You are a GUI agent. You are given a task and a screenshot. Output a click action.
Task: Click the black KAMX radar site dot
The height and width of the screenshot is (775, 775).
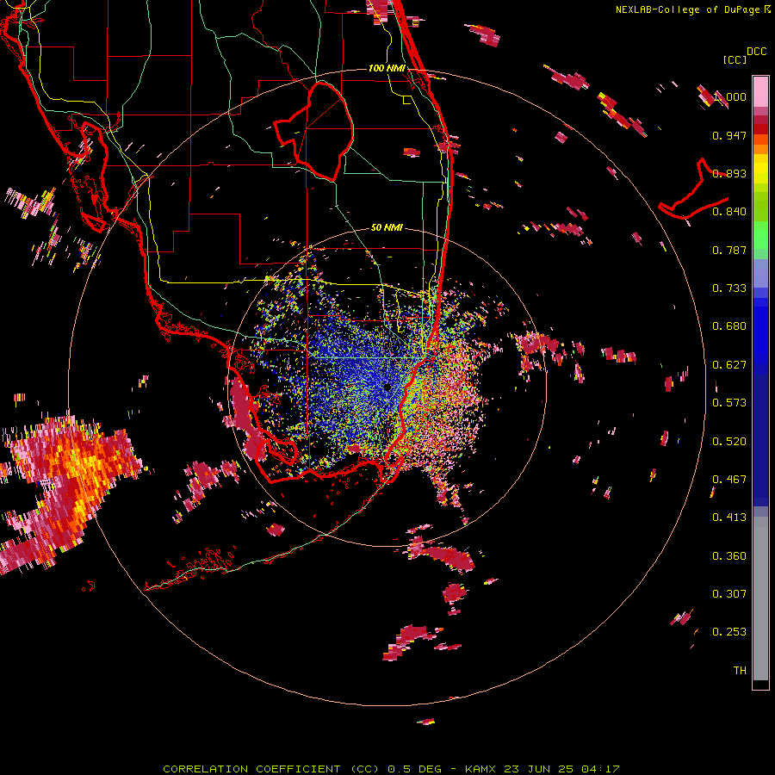point(387,387)
